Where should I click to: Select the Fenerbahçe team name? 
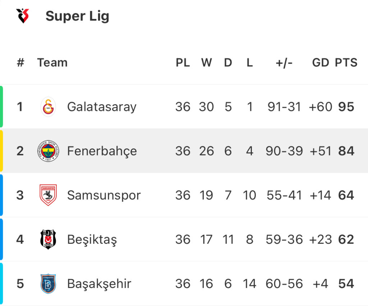click(x=102, y=151)
